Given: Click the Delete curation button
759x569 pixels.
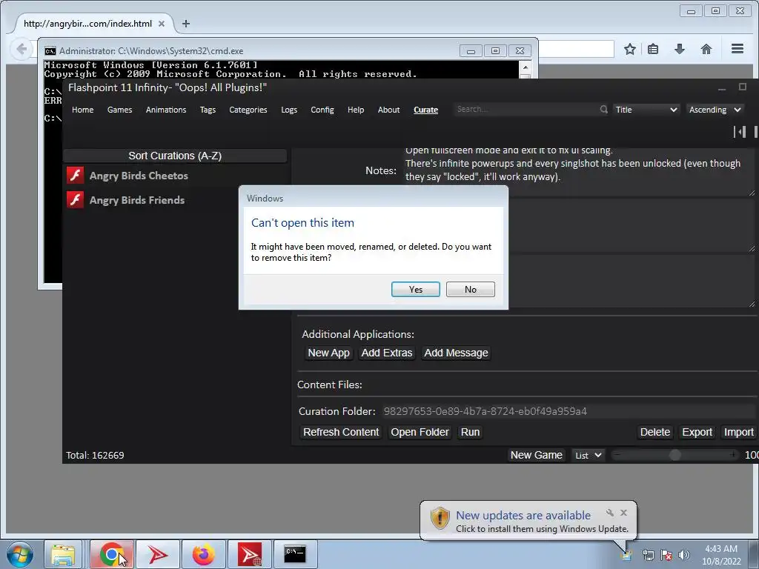Looking at the screenshot, I should click(655, 432).
